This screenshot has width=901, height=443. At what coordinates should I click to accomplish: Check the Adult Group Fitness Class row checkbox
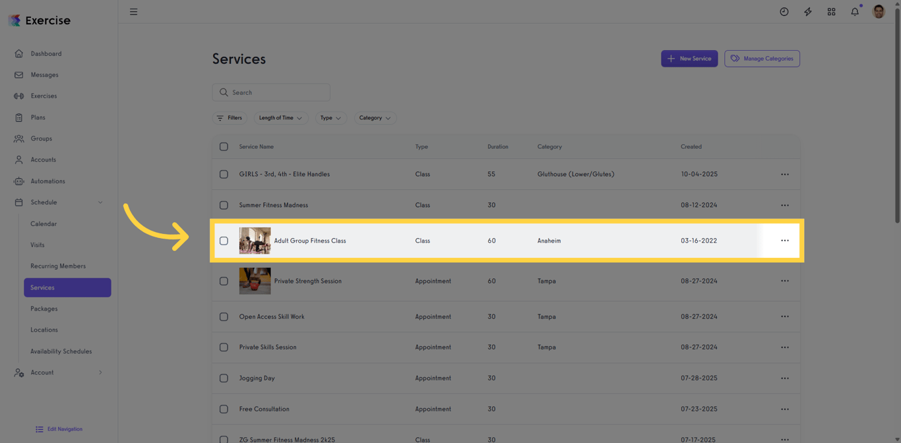coord(224,241)
